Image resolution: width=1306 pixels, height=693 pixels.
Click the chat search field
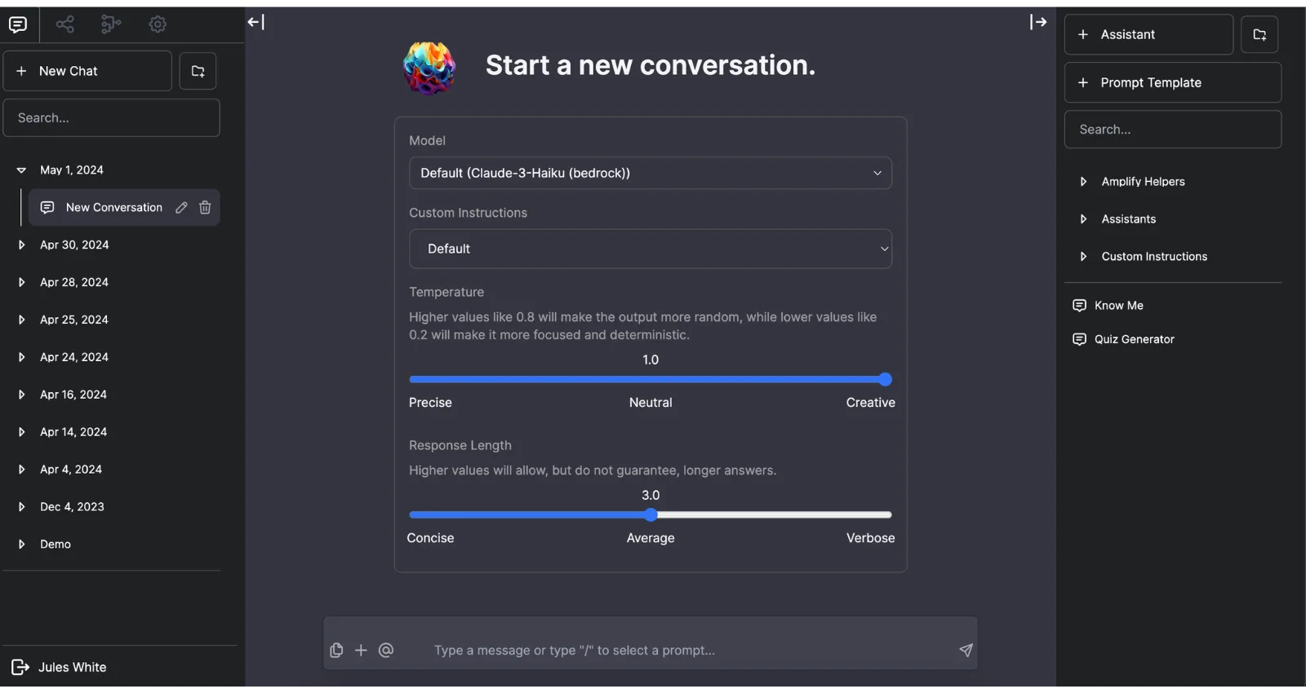112,118
